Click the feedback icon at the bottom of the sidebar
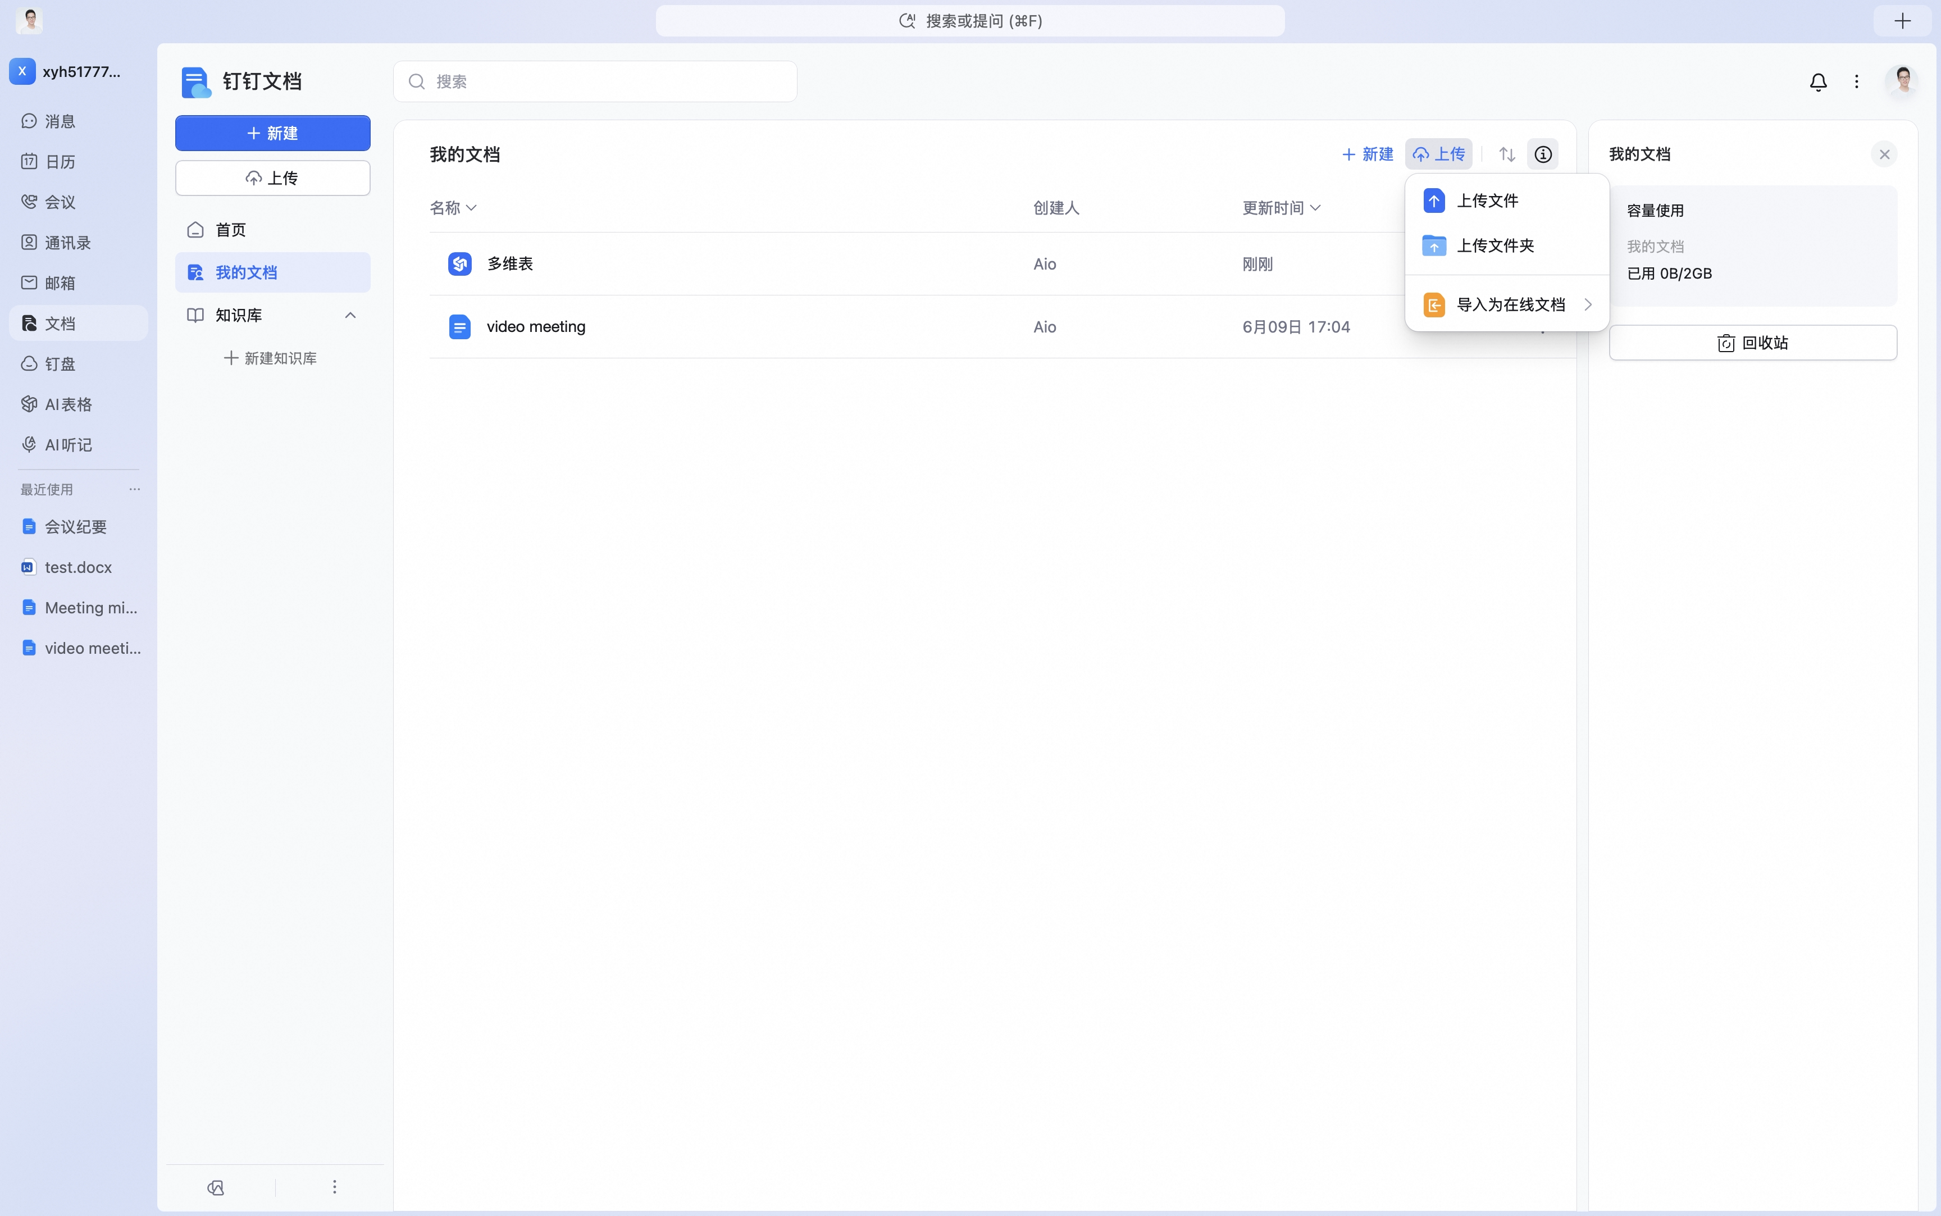 (216, 1187)
